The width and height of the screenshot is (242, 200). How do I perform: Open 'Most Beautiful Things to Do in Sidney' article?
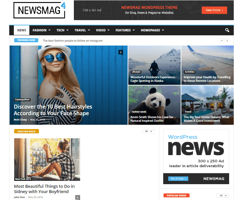click(x=44, y=189)
